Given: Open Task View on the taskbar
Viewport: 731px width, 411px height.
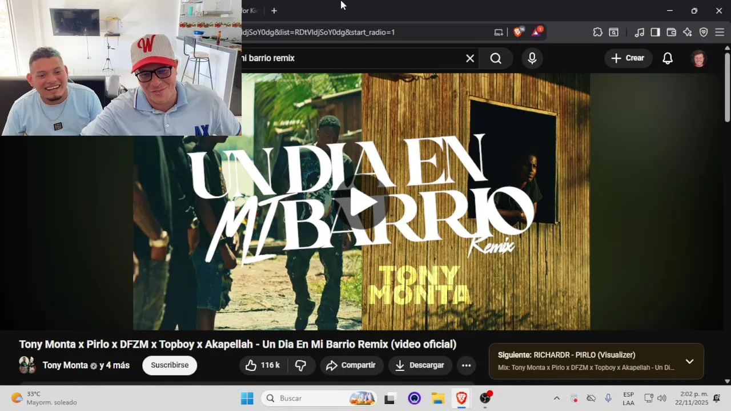Looking at the screenshot, I should [x=390, y=398].
